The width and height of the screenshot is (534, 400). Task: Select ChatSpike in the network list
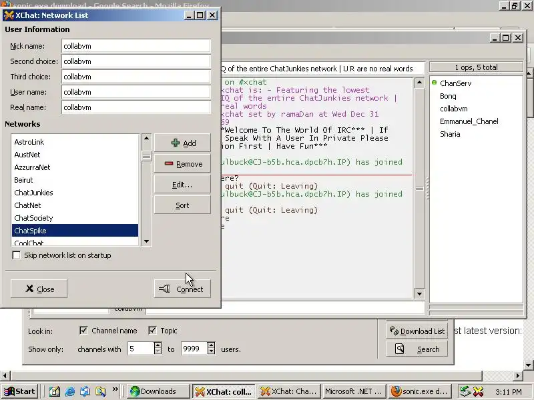pos(75,230)
